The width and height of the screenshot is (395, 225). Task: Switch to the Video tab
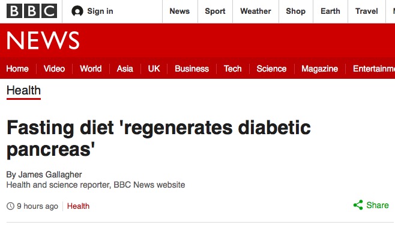pyautogui.click(x=54, y=69)
